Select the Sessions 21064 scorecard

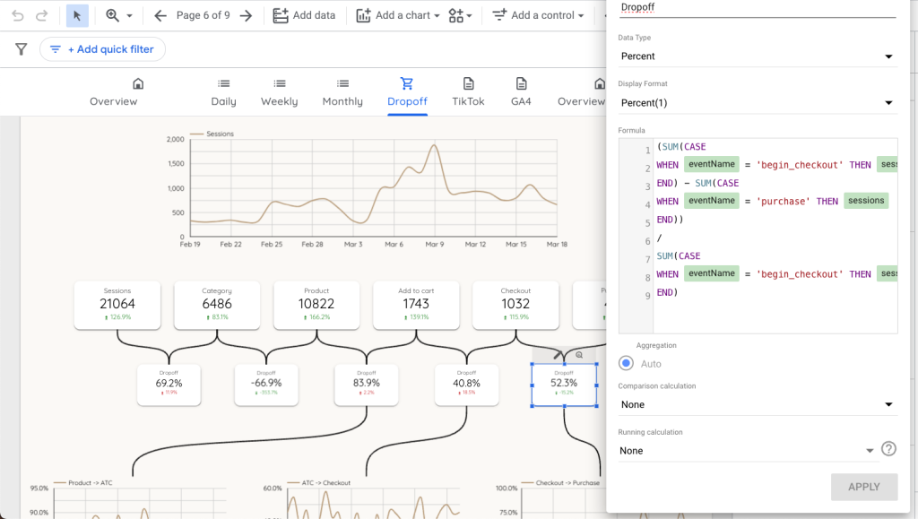(x=117, y=304)
